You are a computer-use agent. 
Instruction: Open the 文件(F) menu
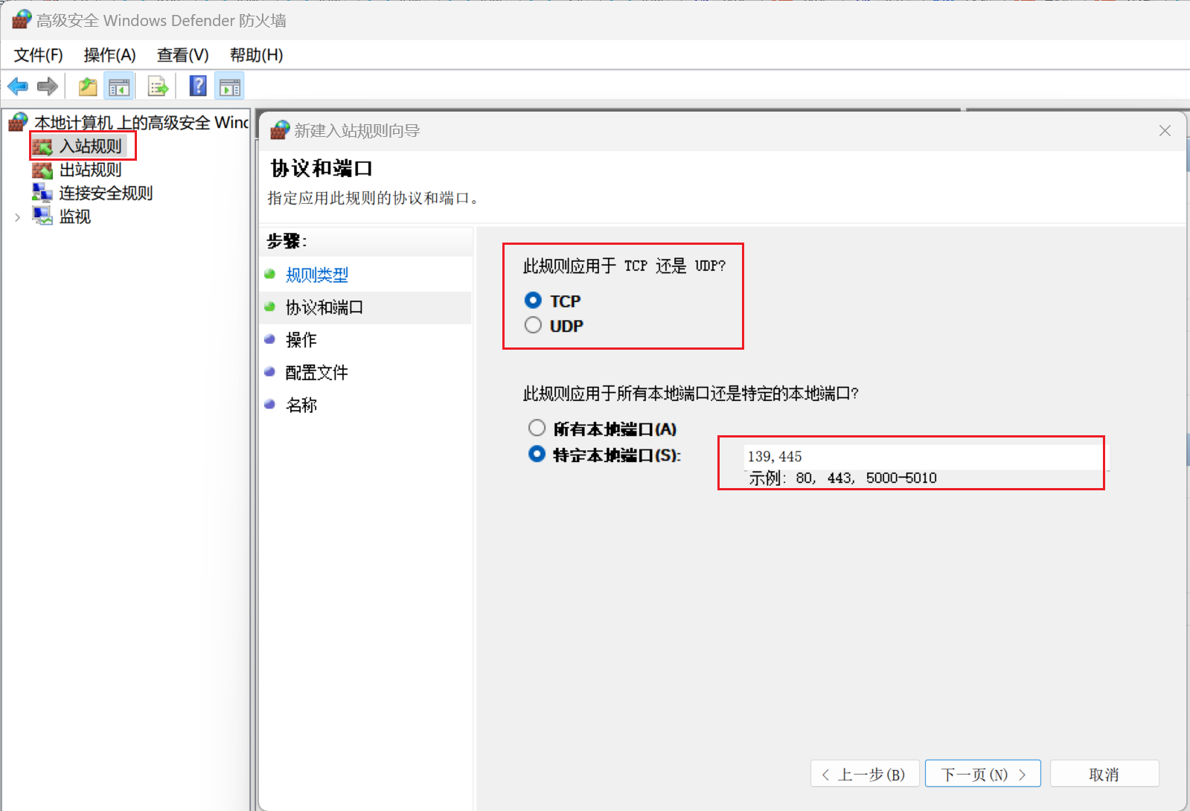pos(39,55)
